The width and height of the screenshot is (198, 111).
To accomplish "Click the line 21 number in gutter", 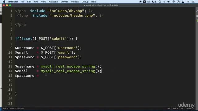I will (11, 104).
